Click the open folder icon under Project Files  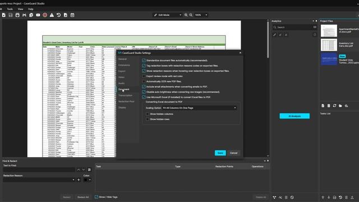[x=340, y=106]
